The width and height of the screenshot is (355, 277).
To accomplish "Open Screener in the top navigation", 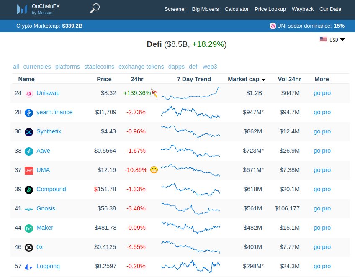I will pyautogui.click(x=175, y=9).
